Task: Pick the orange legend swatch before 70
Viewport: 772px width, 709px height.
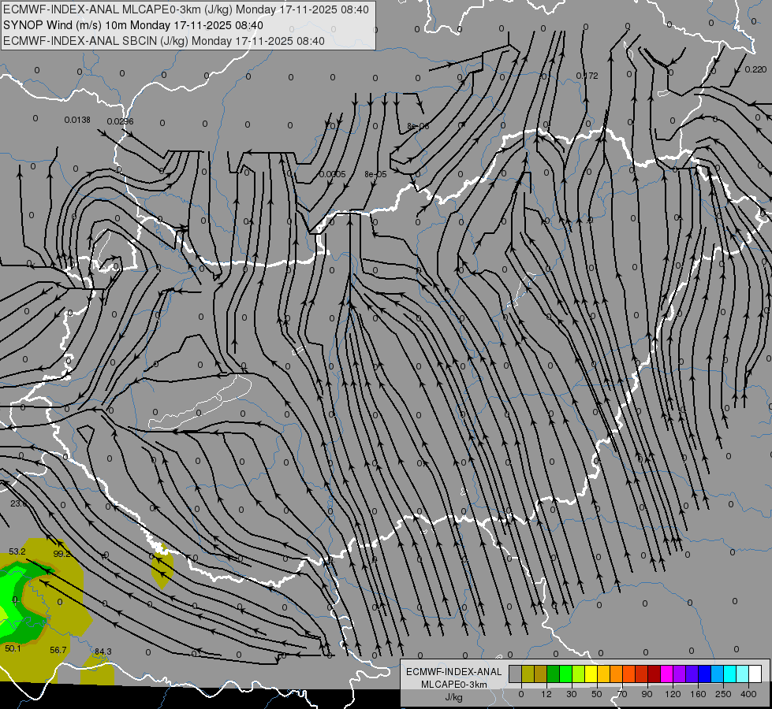Action: click(617, 674)
